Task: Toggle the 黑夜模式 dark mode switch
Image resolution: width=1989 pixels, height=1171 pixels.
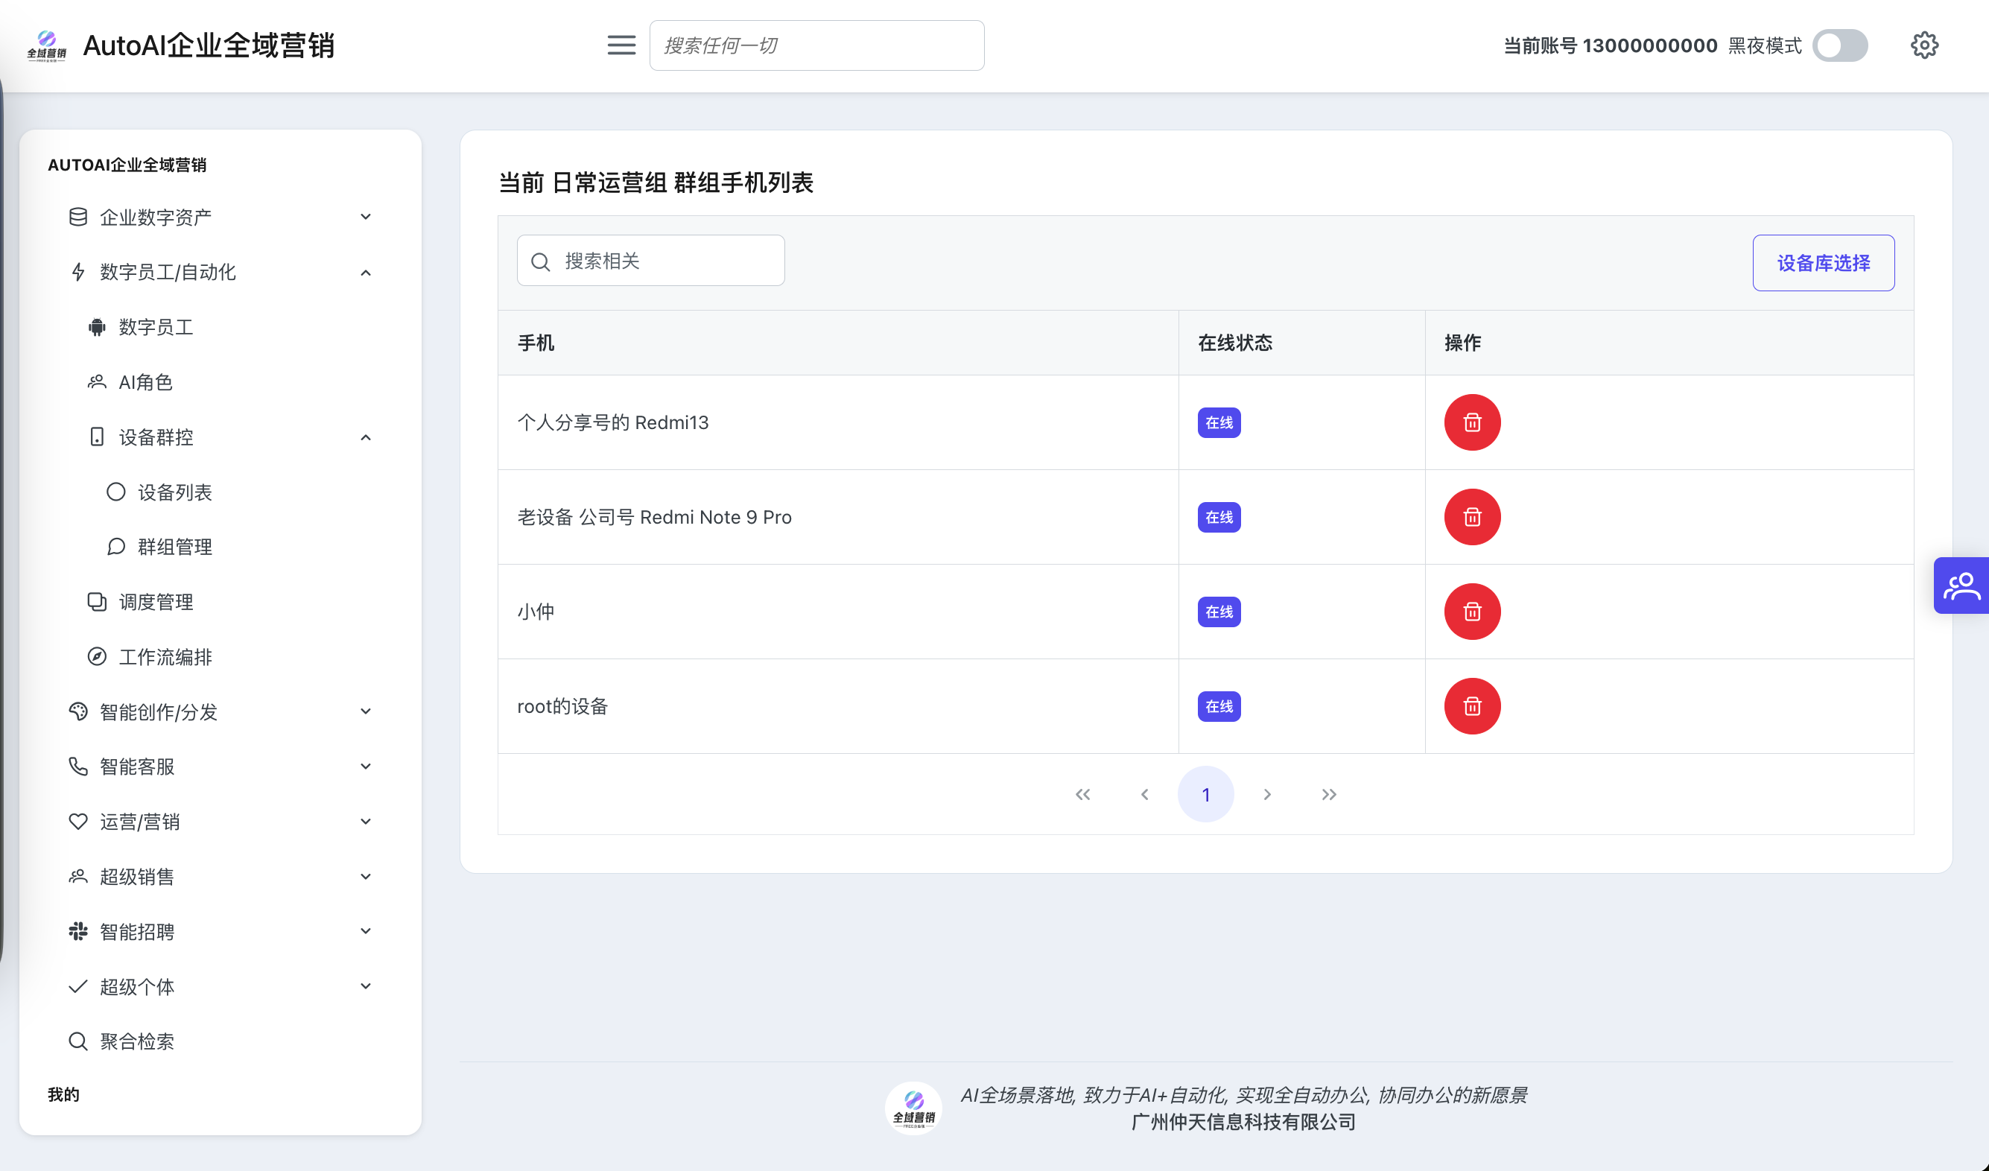Action: pos(1839,45)
